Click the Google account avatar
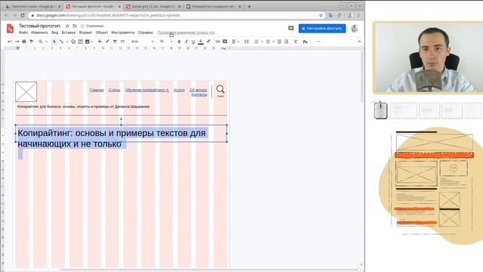 [x=355, y=29]
